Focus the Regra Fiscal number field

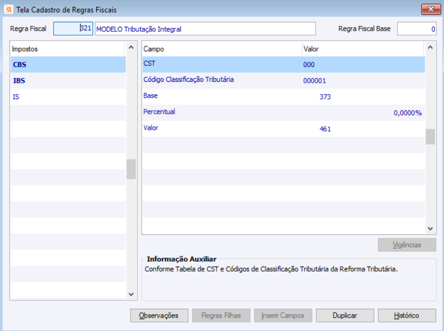coord(73,29)
